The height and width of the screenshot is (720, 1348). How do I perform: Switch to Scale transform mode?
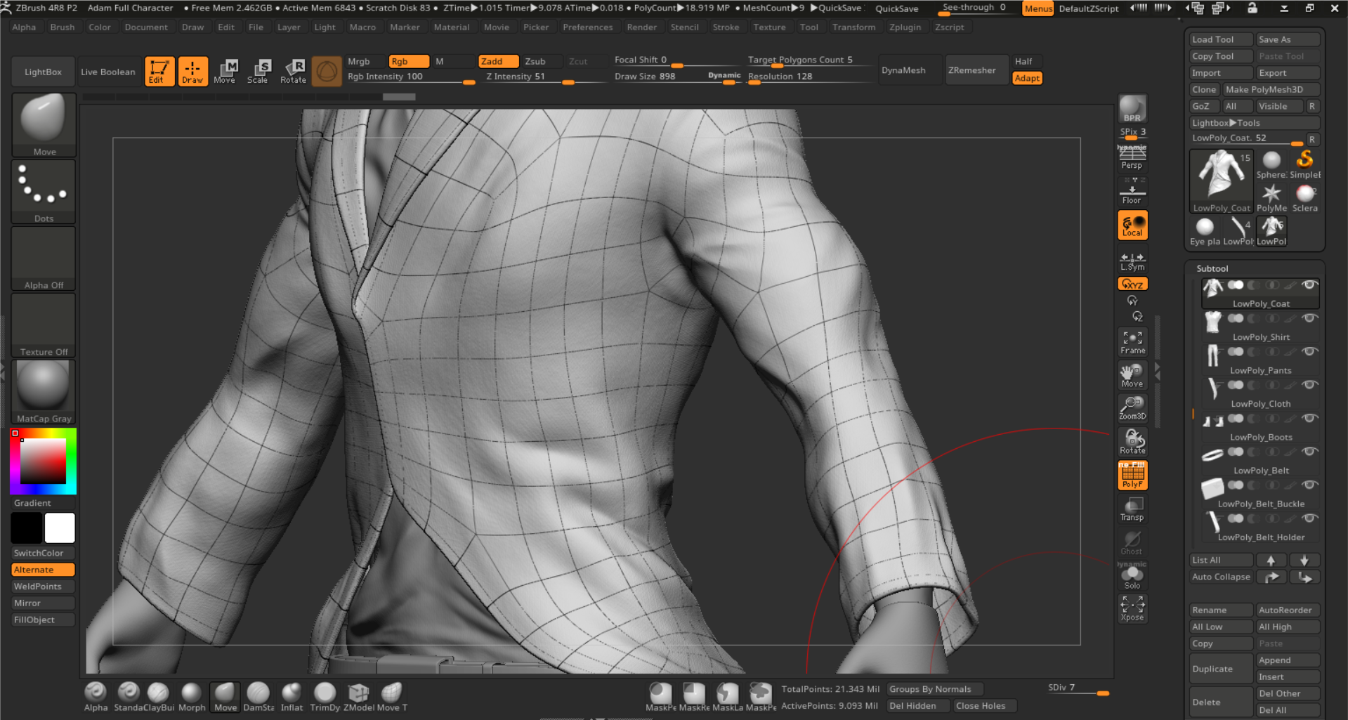point(258,71)
